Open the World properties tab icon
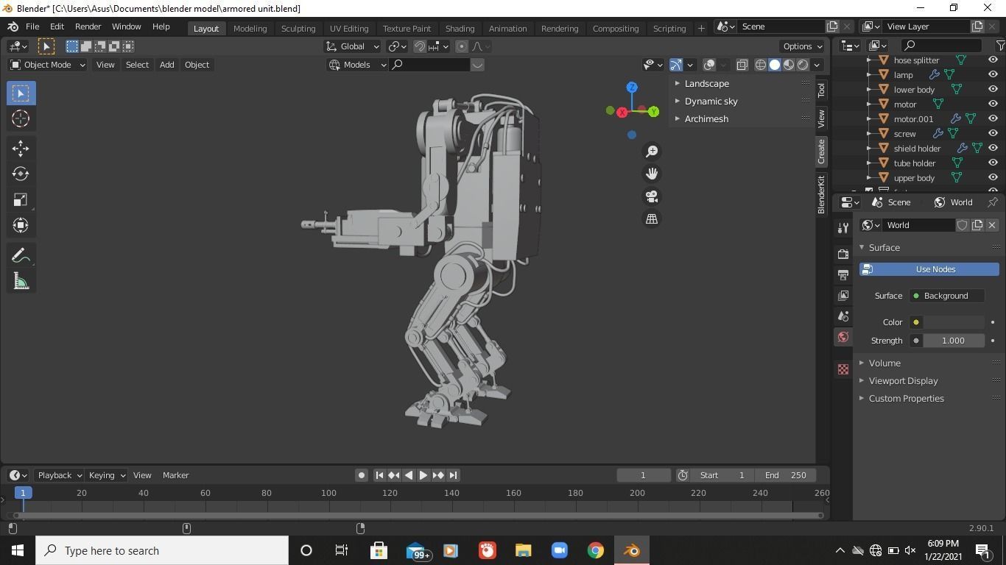 click(843, 337)
